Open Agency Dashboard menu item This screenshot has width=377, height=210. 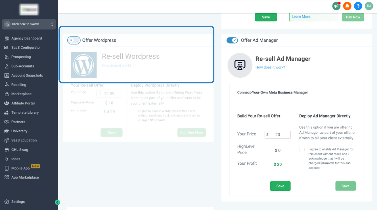(26, 38)
